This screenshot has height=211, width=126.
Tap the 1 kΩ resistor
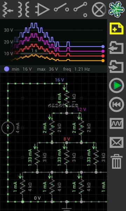tap(66, 98)
